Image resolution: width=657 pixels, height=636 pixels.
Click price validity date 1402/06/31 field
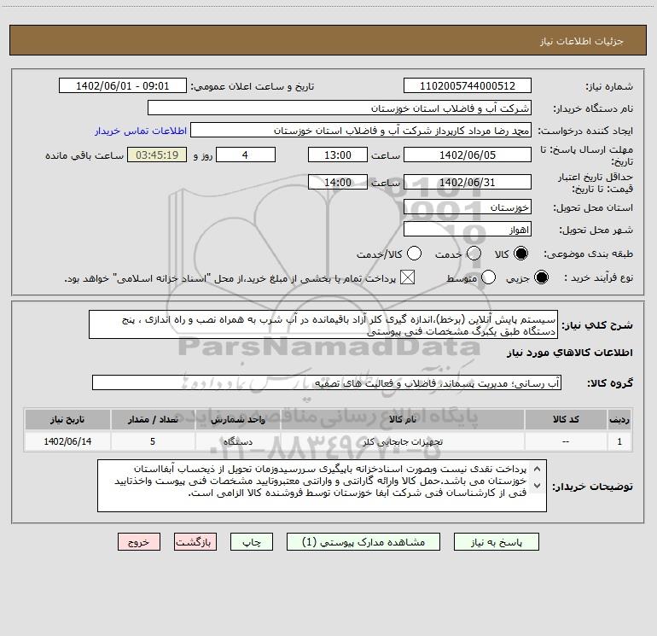(x=468, y=182)
